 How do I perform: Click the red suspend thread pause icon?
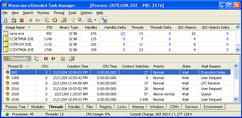46,59
